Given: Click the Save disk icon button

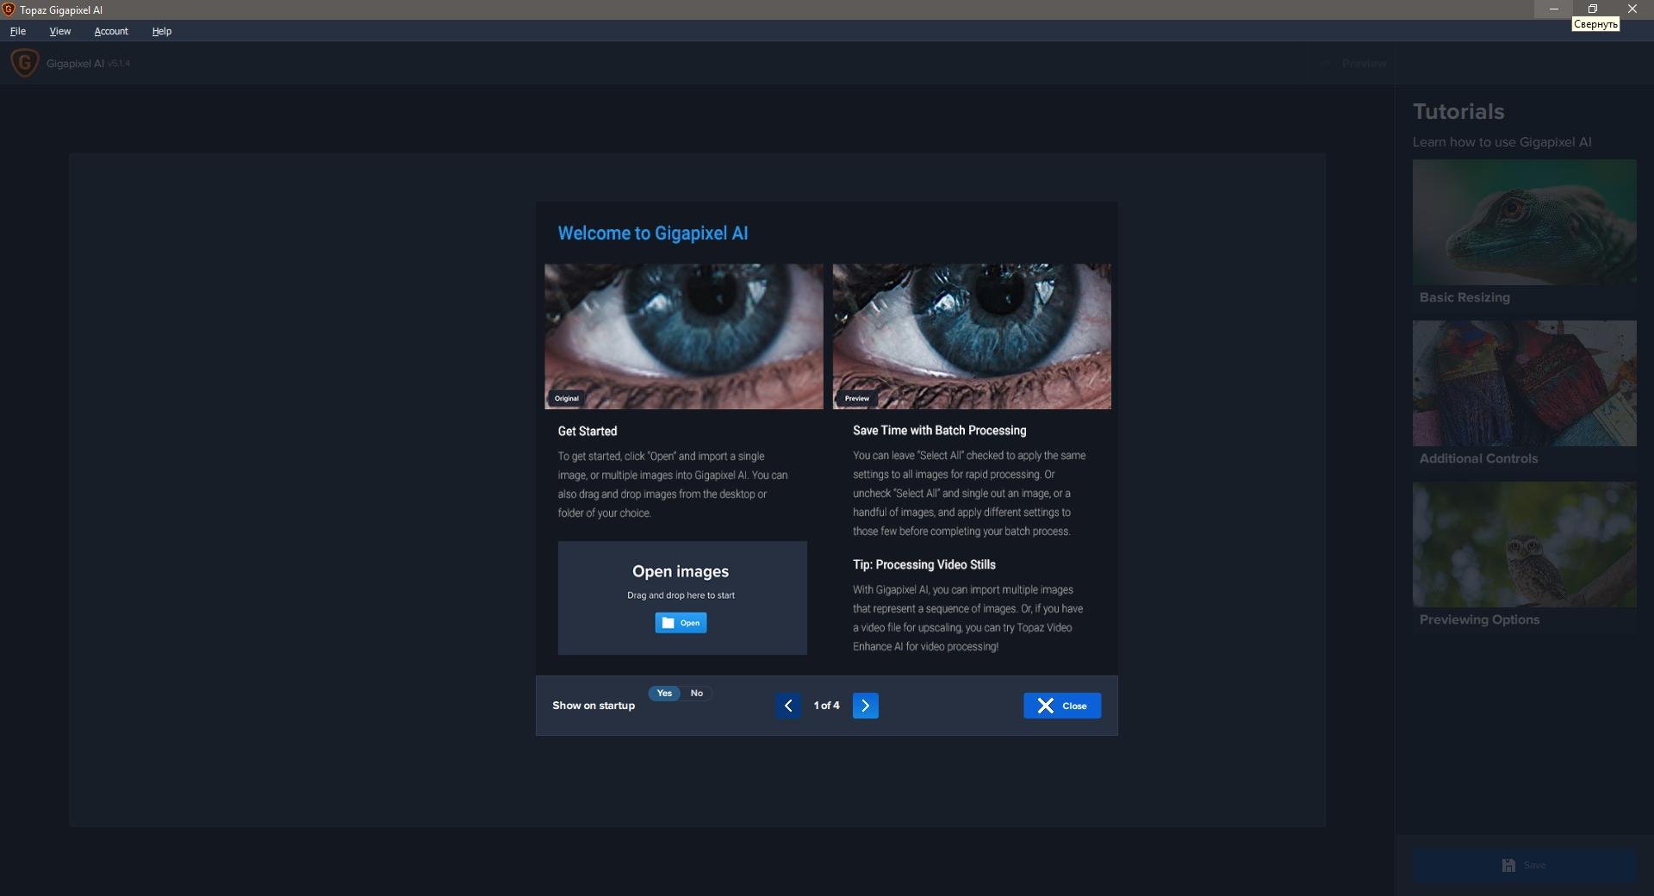Looking at the screenshot, I should click(1523, 865).
